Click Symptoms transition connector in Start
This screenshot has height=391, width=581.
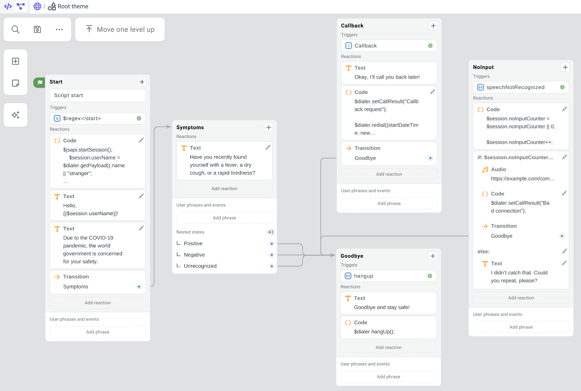pos(139,287)
